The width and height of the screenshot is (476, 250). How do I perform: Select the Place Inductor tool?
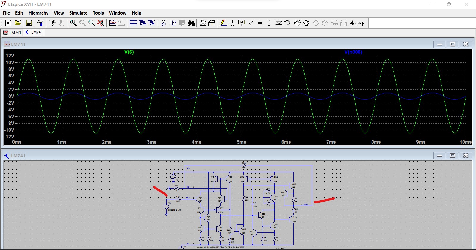tap(269, 23)
